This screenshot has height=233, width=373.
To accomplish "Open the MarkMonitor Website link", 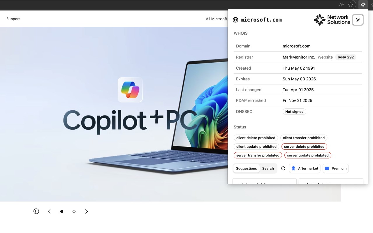I will (325, 57).
